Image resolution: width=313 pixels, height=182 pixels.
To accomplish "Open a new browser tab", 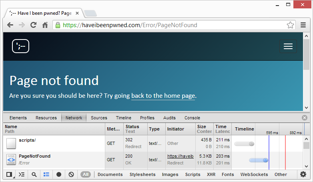I will click(x=90, y=13).
